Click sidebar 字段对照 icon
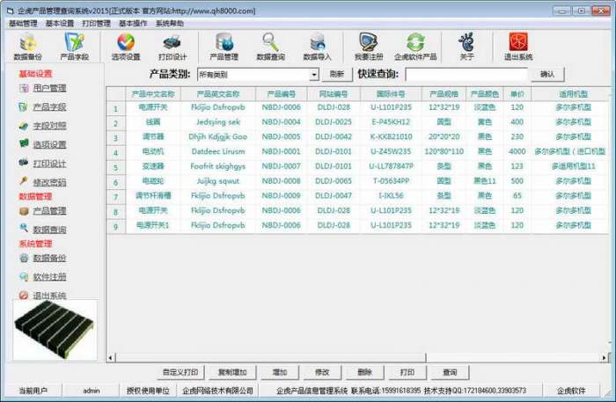The height and width of the screenshot is (402, 616). 24,126
